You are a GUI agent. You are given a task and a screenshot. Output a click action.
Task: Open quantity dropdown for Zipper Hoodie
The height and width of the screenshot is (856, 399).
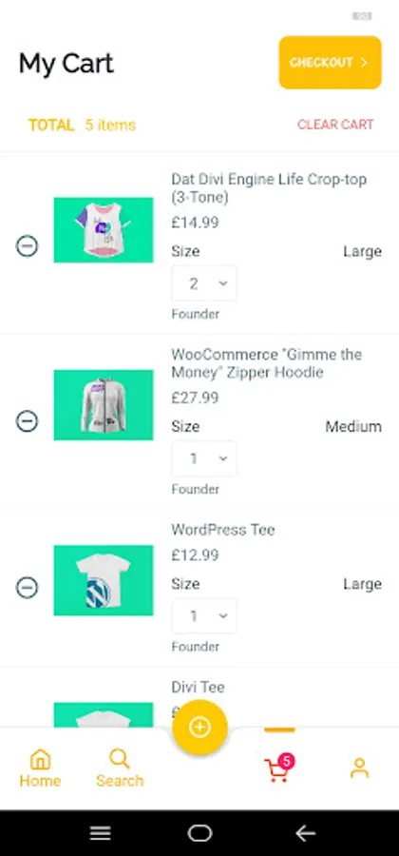tap(204, 458)
